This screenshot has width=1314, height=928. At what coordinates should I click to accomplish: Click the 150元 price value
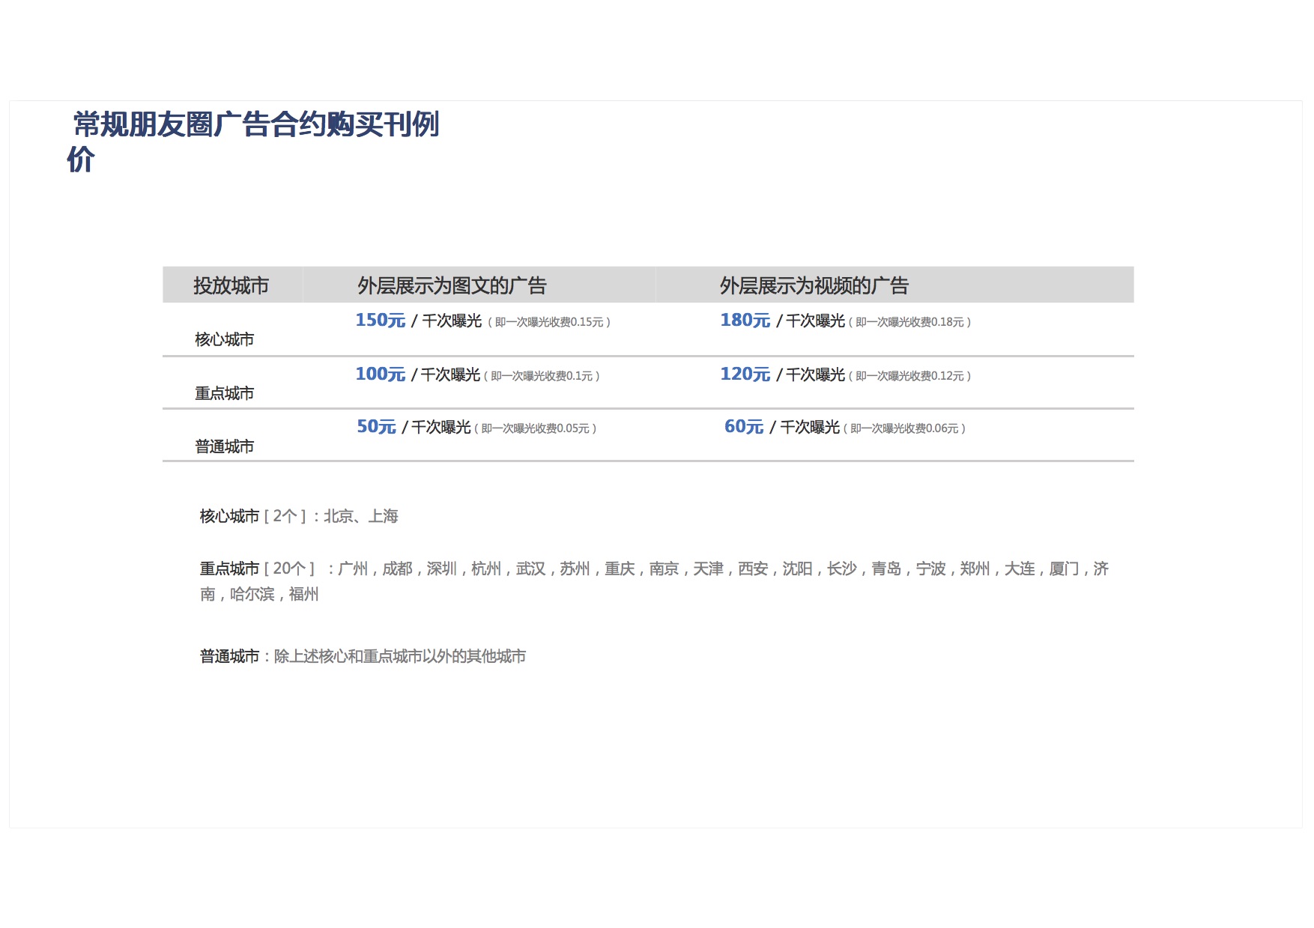coord(380,321)
